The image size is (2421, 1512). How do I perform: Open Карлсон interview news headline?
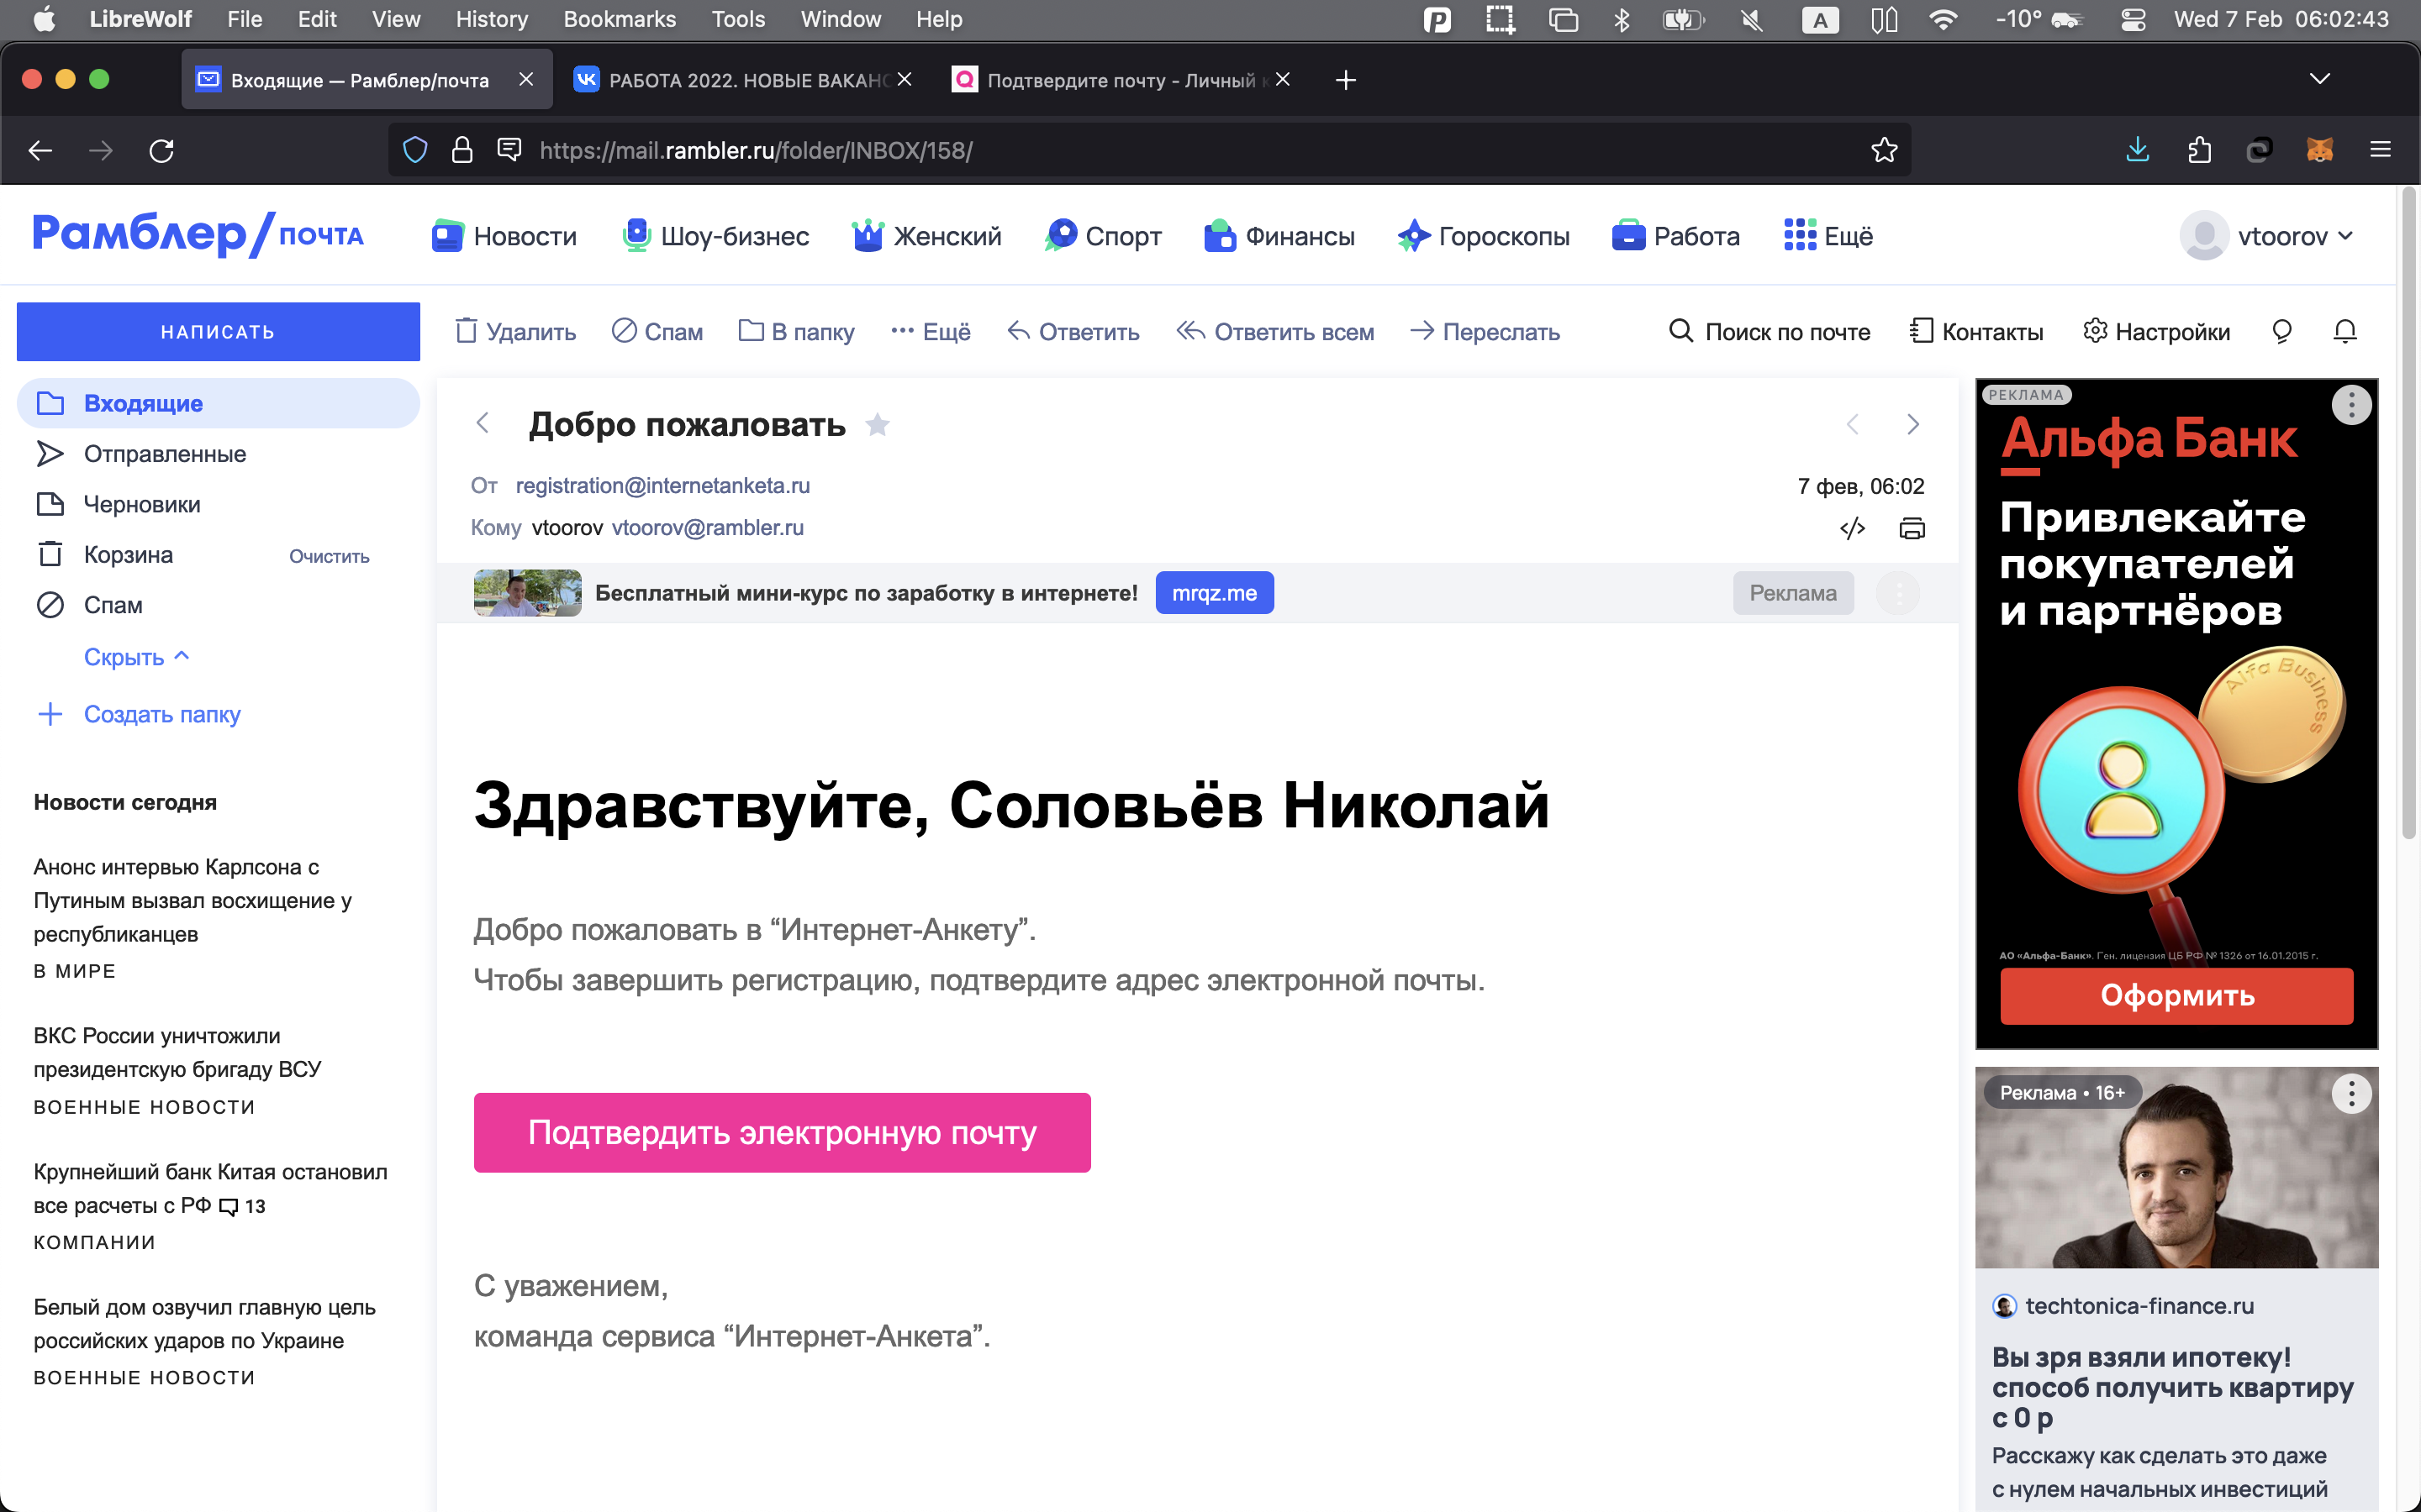click(192, 900)
